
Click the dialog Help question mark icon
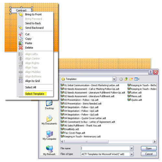tap(151, 72)
